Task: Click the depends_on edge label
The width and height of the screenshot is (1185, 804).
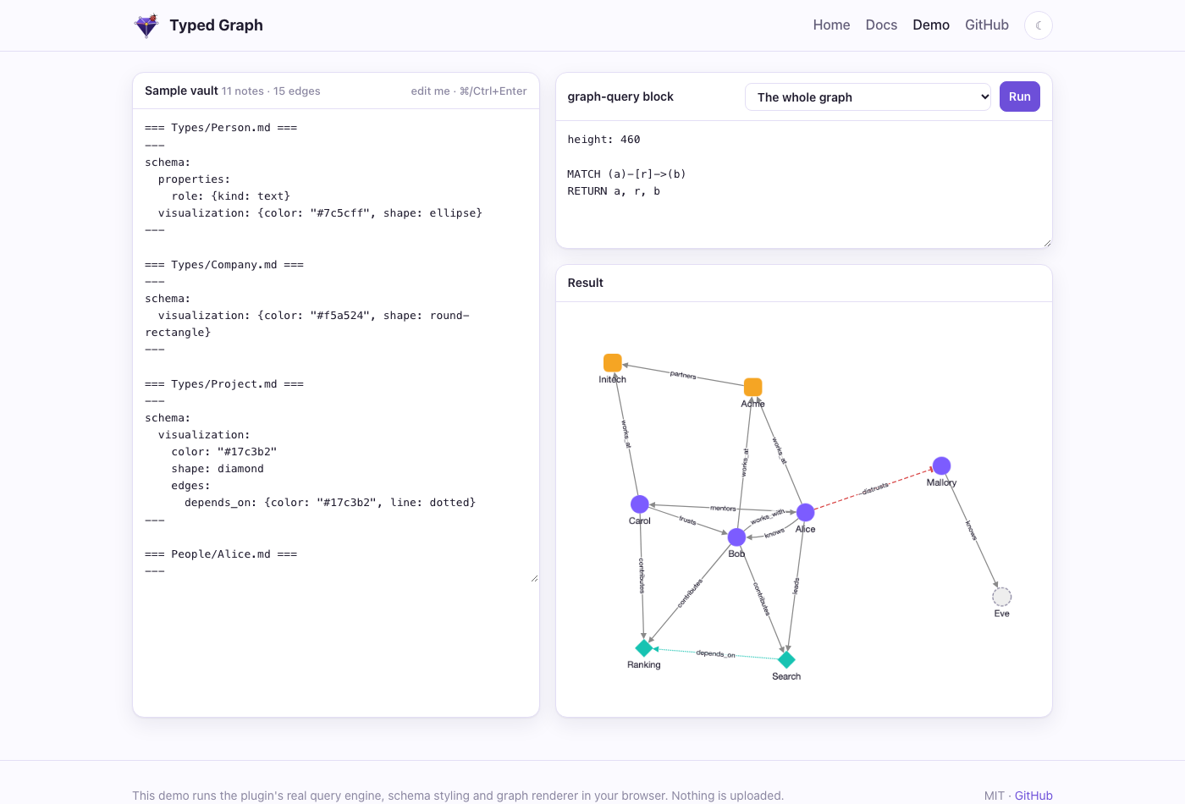Action: click(715, 654)
